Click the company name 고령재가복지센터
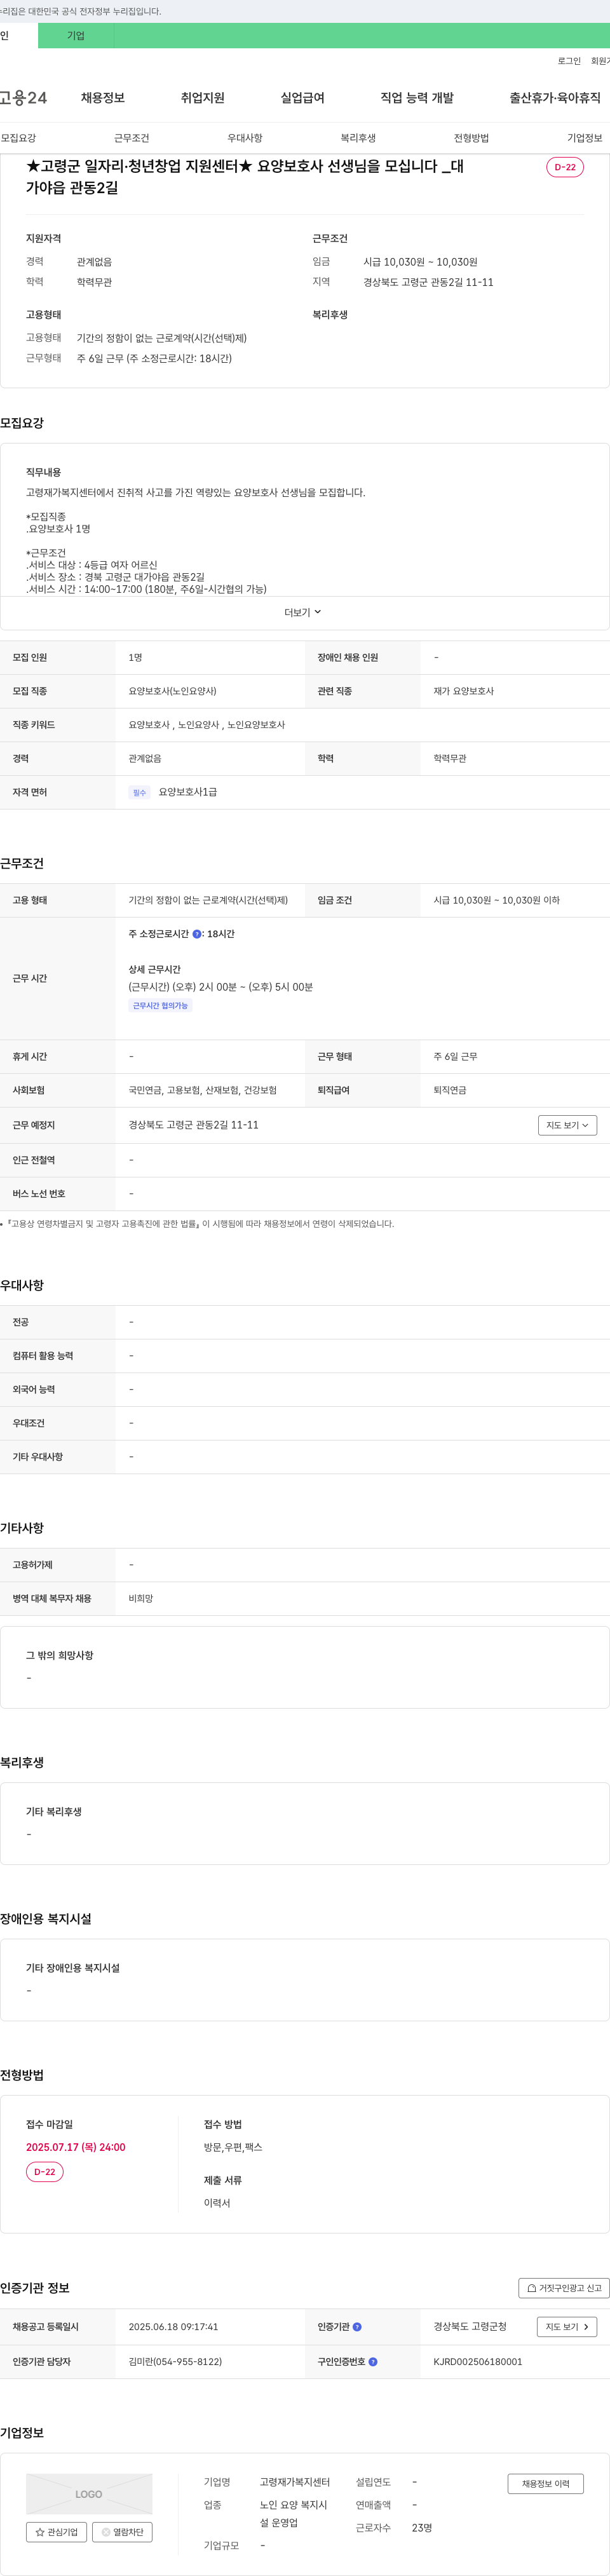This screenshot has height=2576, width=610. pyautogui.click(x=295, y=2482)
